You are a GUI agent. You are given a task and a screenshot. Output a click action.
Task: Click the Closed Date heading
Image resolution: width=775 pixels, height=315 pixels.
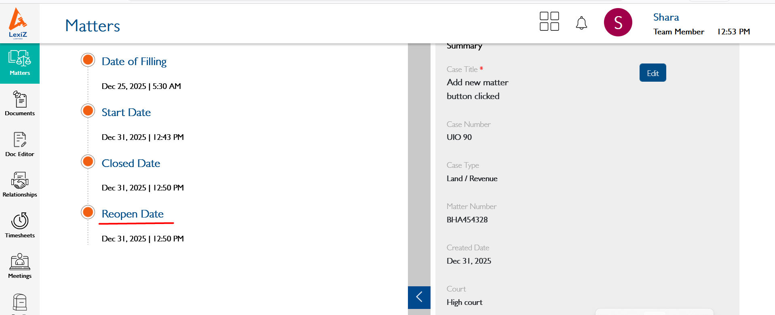click(x=131, y=163)
